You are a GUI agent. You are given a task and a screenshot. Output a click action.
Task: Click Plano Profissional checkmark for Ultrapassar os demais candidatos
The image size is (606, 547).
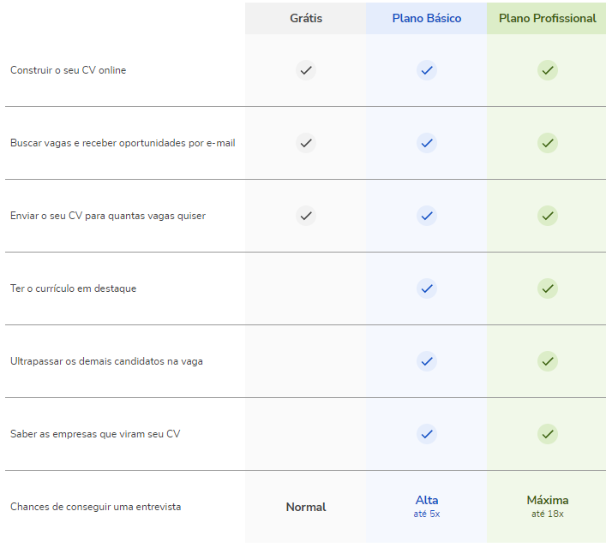[x=547, y=361]
